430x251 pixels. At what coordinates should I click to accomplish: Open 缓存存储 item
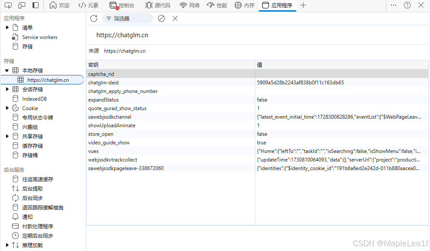33,146
